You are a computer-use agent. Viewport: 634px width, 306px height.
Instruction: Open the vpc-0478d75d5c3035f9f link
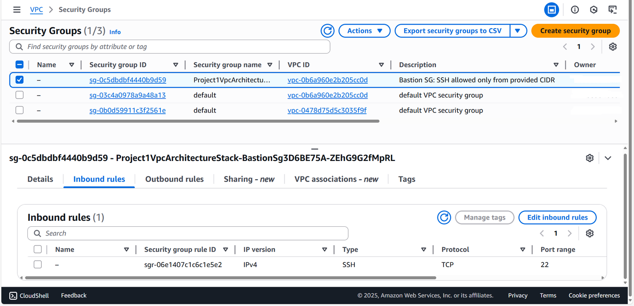coord(327,111)
